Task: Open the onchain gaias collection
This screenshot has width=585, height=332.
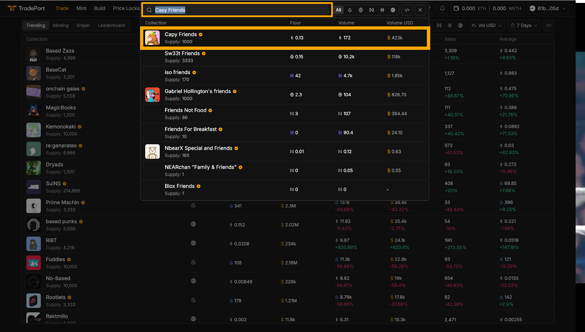Action: click(x=63, y=88)
